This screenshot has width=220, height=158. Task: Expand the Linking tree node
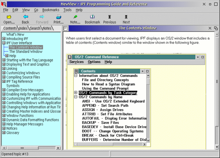3,68
